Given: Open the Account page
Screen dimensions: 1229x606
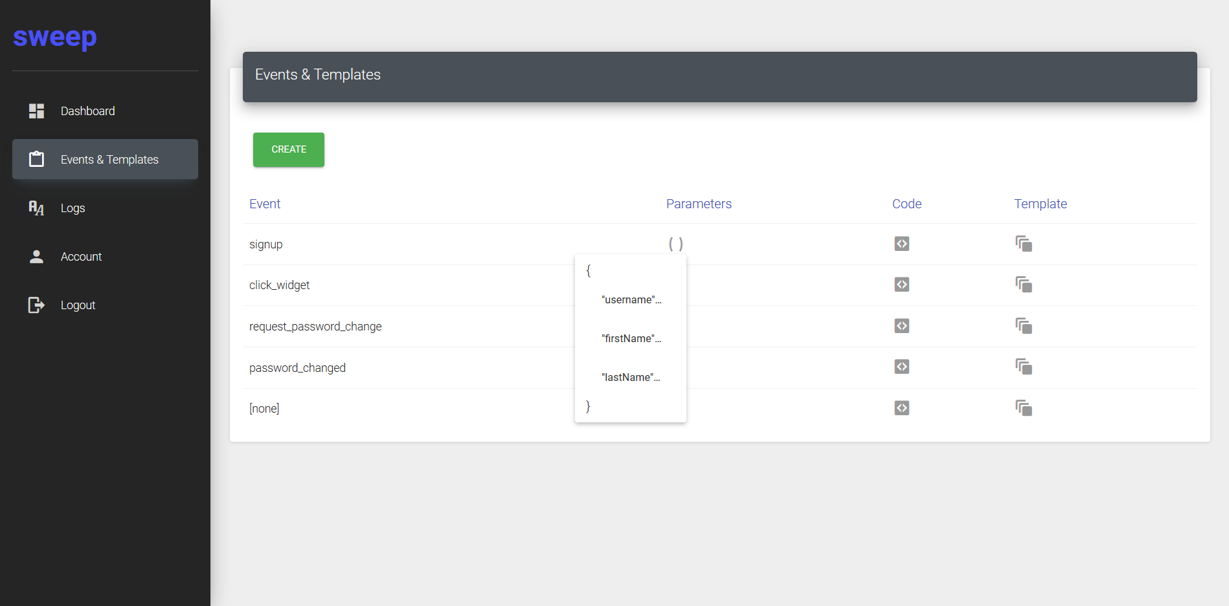Looking at the screenshot, I should (x=81, y=257).
